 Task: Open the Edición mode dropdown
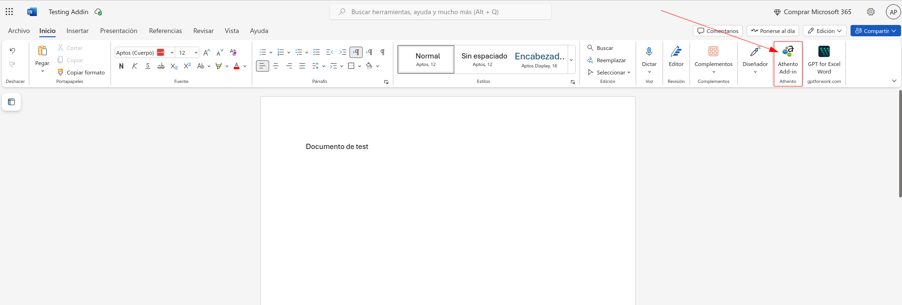point(825,31)
